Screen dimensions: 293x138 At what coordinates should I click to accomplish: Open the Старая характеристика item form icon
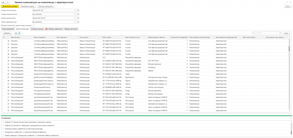(78, 14)
